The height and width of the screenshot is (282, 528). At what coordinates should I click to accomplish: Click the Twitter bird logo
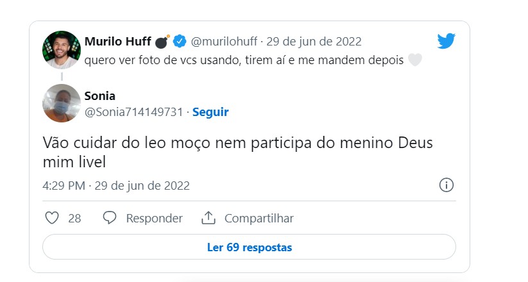(x=446, y=41)
